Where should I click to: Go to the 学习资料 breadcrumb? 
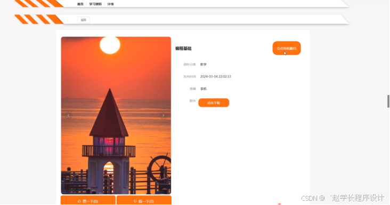tap(95, 4)
